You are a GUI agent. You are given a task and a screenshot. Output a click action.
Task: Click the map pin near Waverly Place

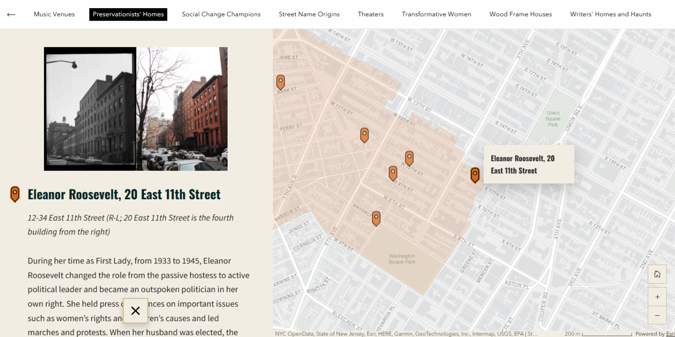coord(376,218)
